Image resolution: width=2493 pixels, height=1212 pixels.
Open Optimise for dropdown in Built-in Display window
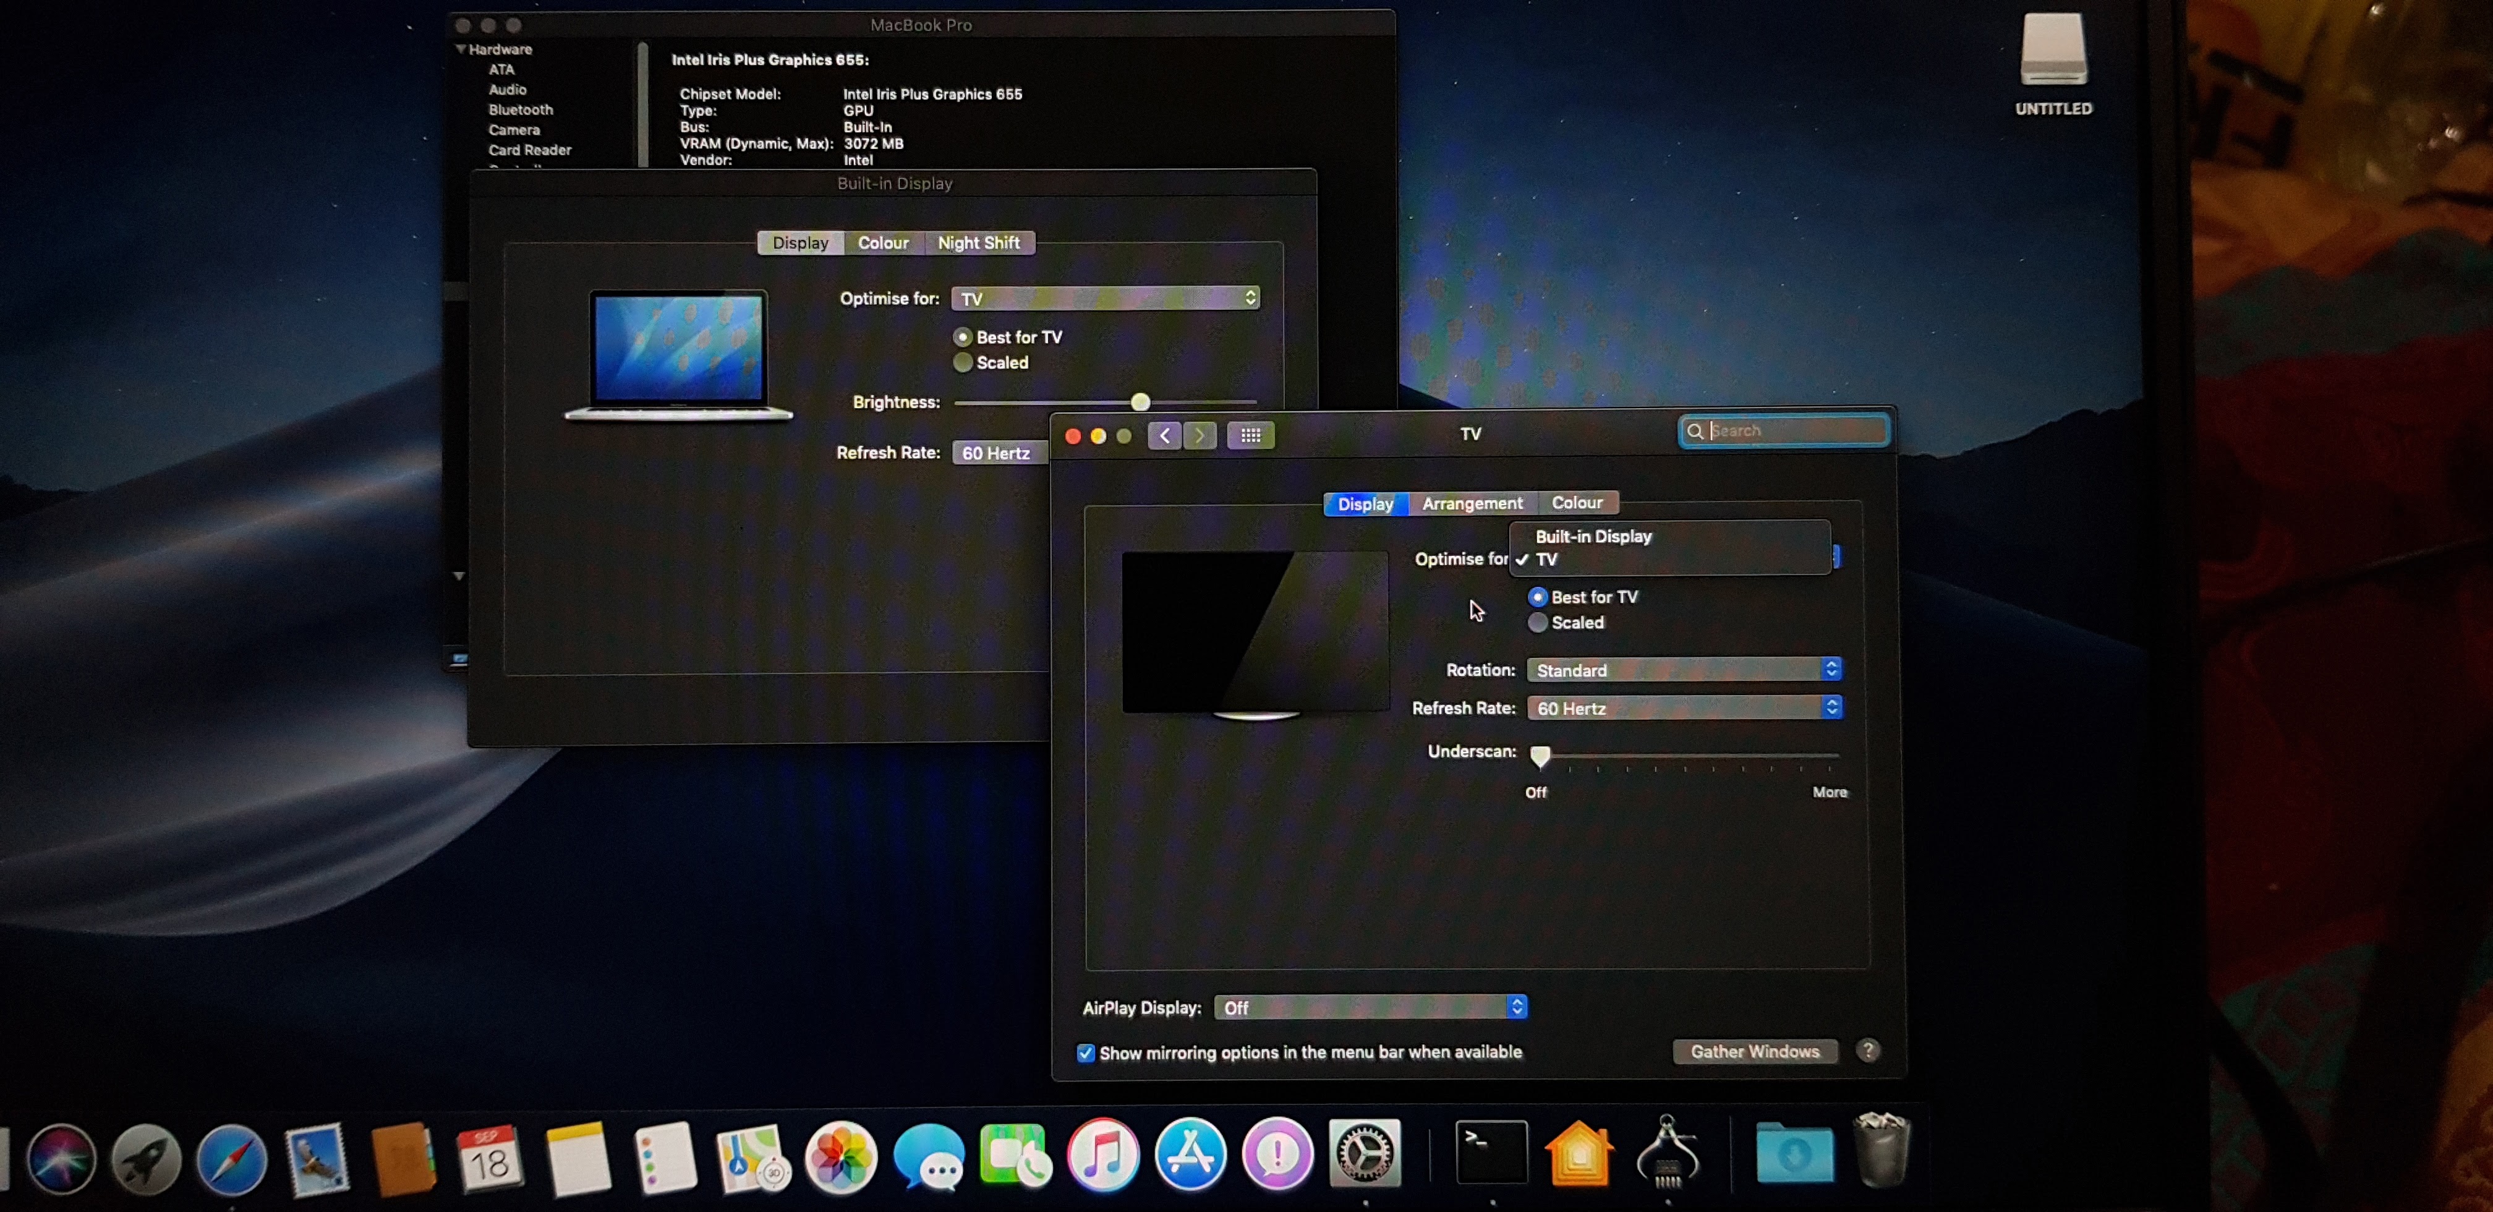click(1105, 298)
